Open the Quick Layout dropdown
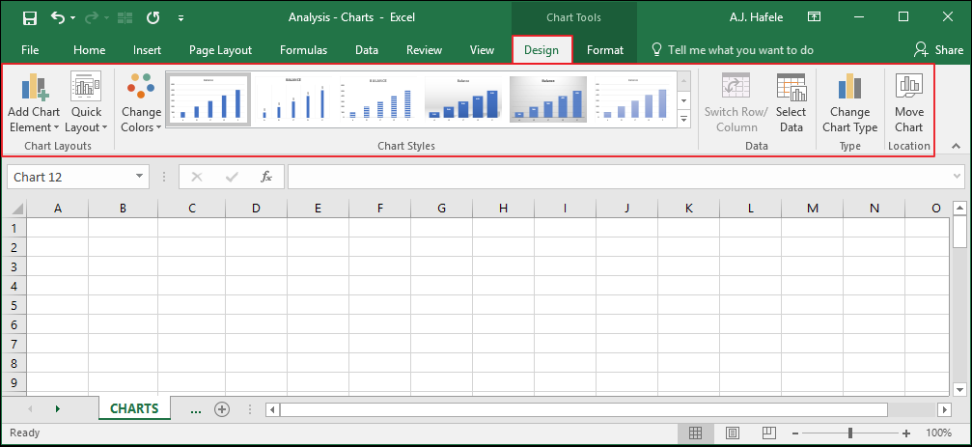Screen dimensions: 972x447 (86, 103)
